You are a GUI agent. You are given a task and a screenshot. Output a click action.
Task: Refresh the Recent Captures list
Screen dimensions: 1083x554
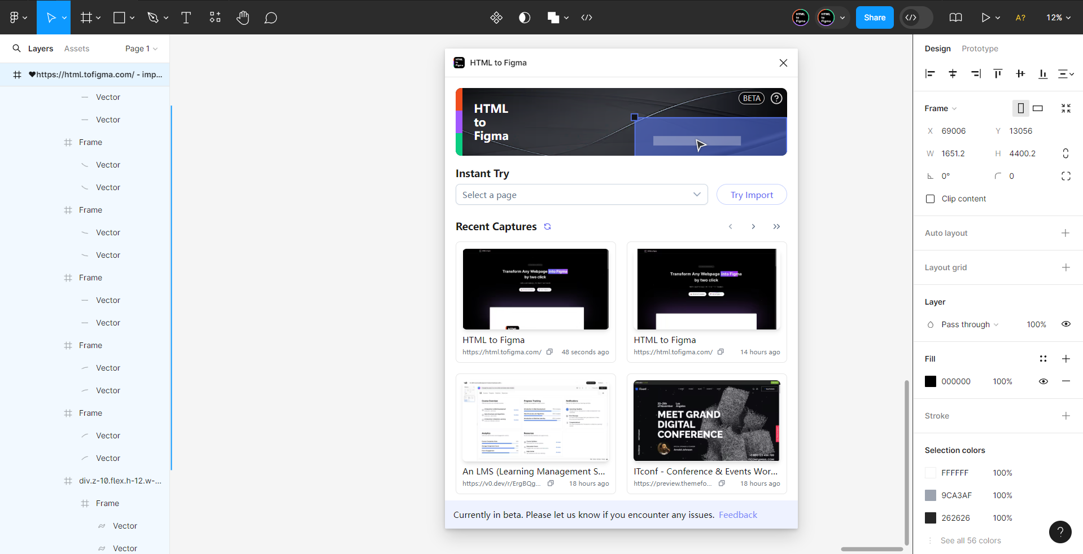[547, 227]
